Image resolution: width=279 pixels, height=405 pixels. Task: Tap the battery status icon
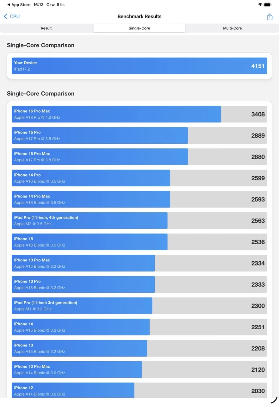tap(268, 5)
